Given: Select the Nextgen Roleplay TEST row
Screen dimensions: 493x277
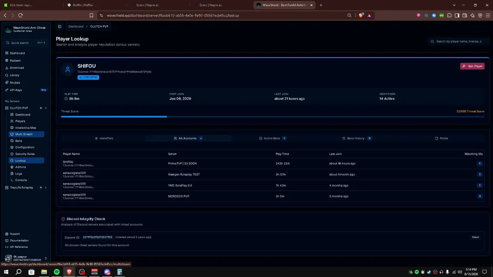Looking at the screenshot, I should coord(272,174).
